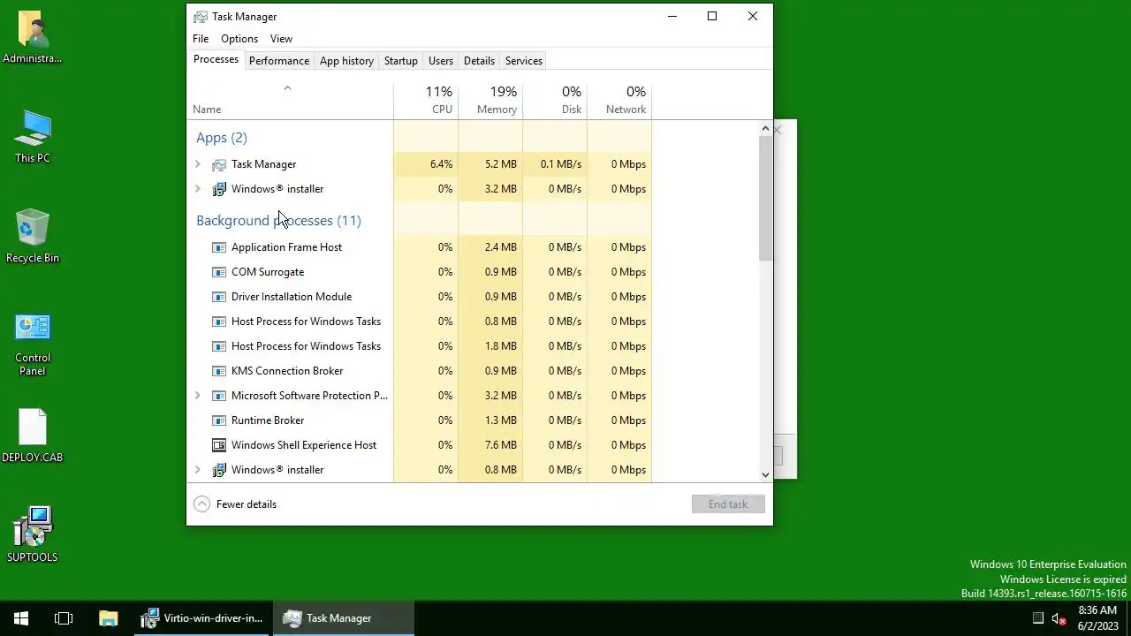Open the Administrator folder desktop icon
Image resolution: width=1131 pixels, height=636 pixels.
click(33, 37)
